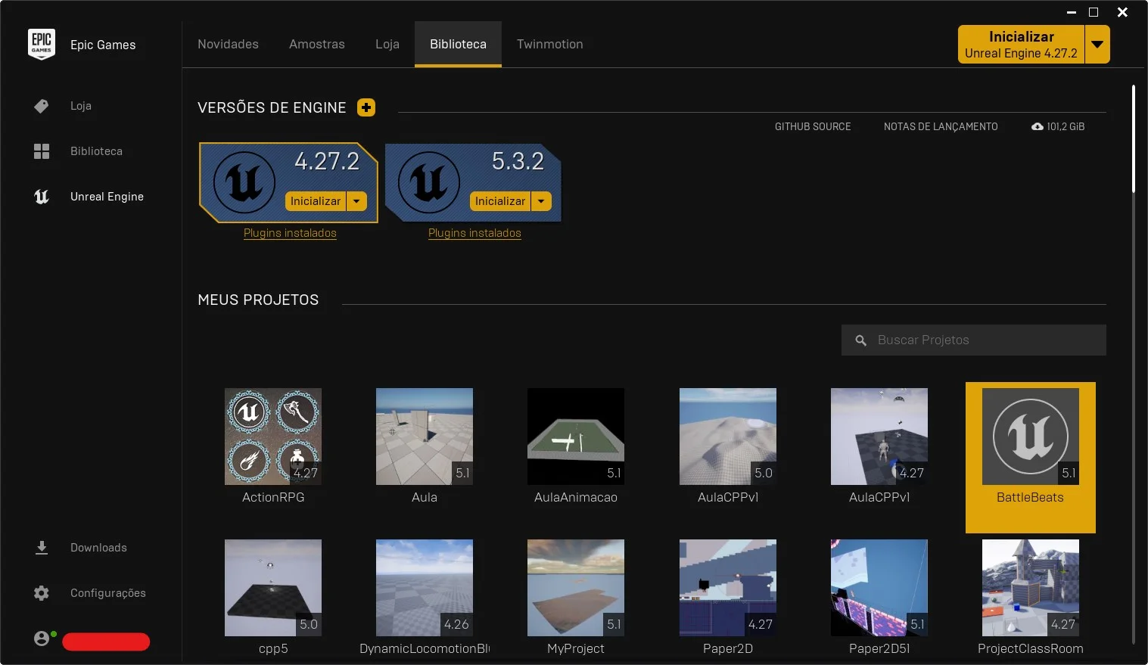Select the Paper2D project thumbnail
Image resolution: width=1148 pixels, height=665 pixels.
[x=728, y=588]
